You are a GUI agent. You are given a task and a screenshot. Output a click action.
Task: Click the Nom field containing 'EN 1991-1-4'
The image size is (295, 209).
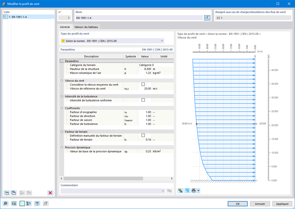139,18
